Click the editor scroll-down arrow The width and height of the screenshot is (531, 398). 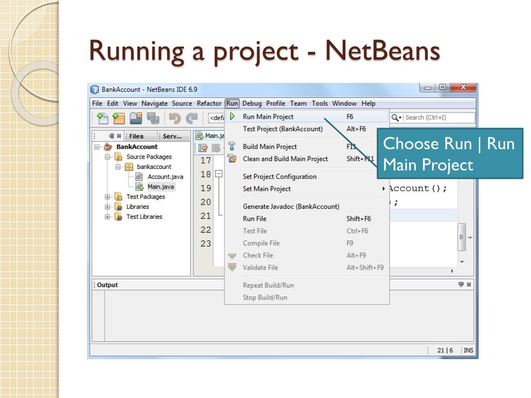tap(462, 262)
